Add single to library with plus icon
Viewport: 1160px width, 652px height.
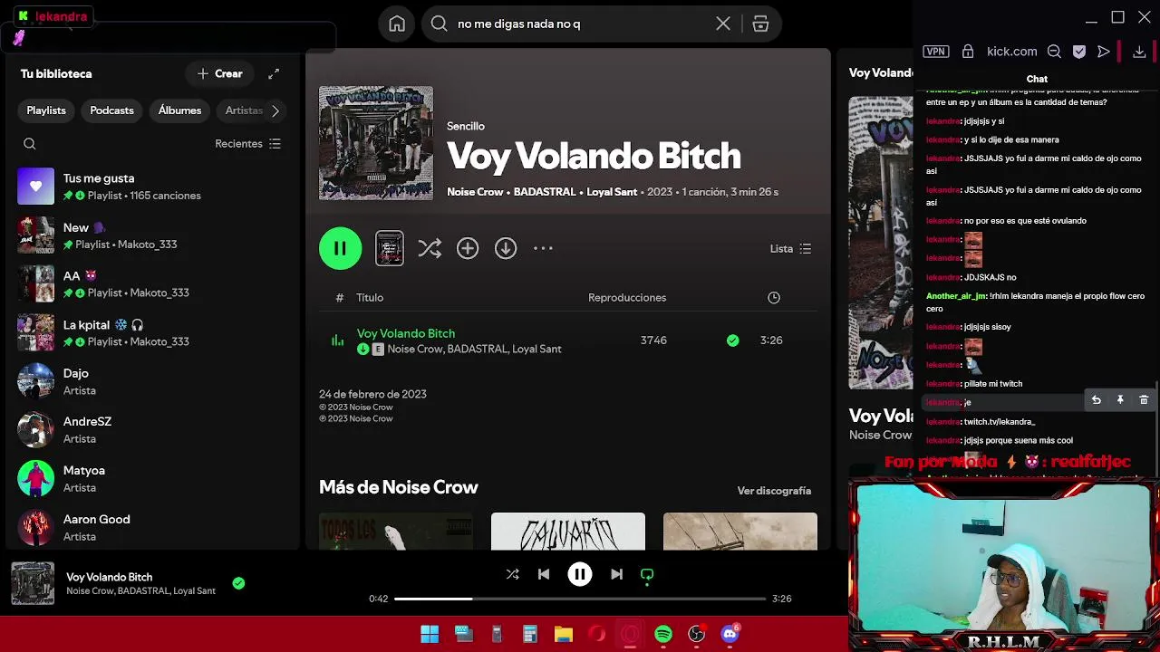tap(468, 248)
